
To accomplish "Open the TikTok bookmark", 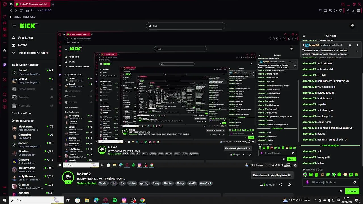I will [x=22, y=17].
